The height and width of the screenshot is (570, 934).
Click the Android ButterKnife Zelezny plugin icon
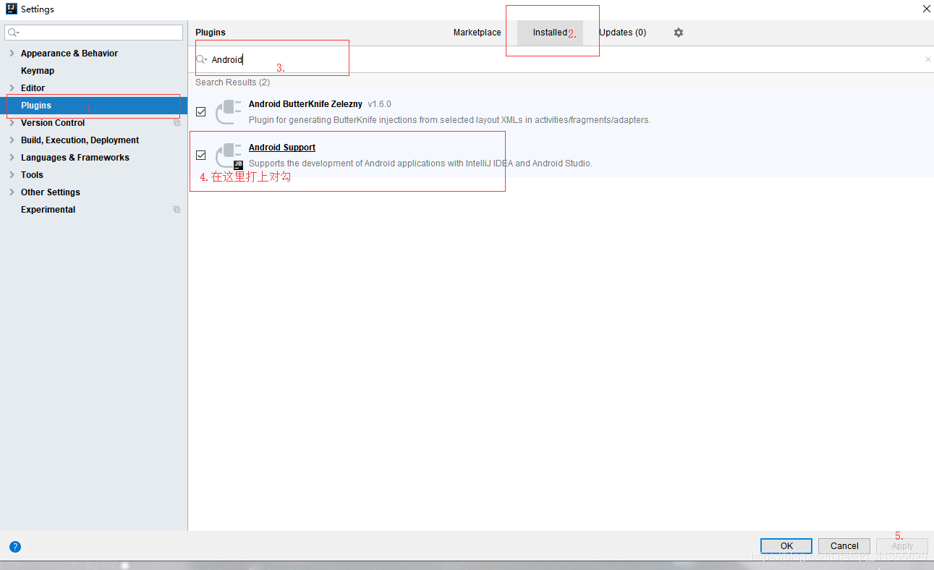pos(229,112)
